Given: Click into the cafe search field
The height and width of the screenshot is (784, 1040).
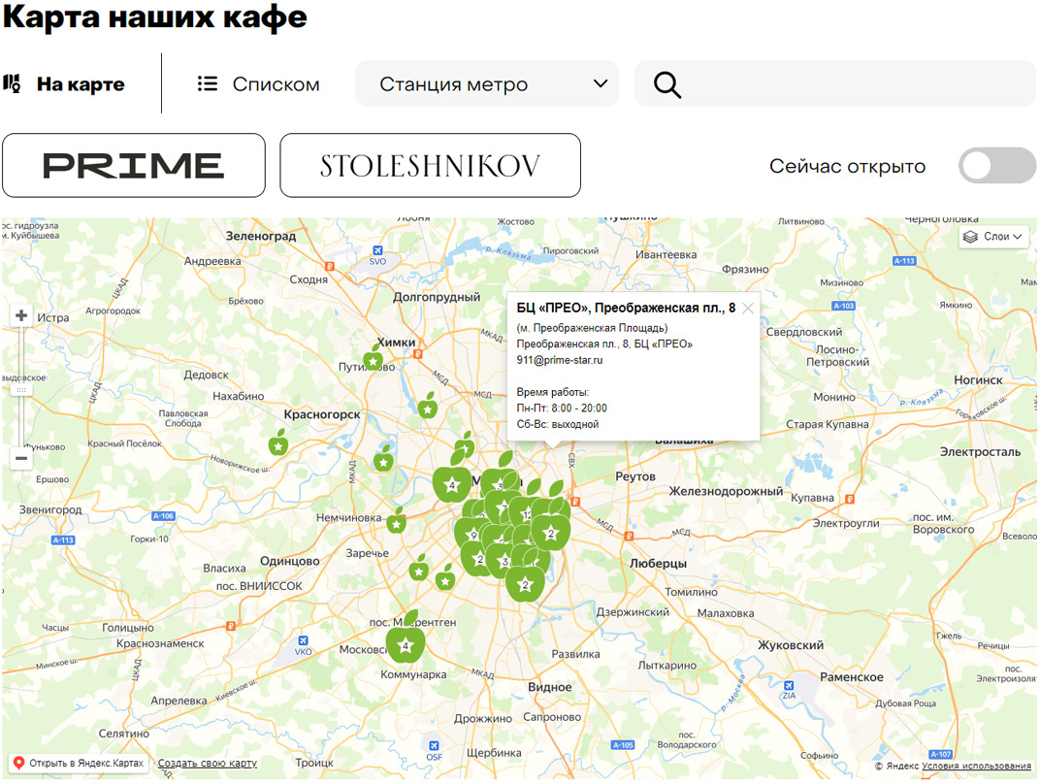Looking at the screenshot, I should pos(854,84).
